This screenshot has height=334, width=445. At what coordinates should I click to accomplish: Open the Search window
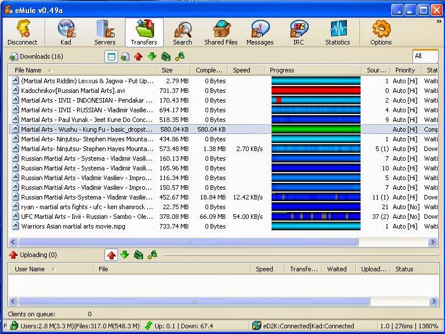[x=183, y=32]
